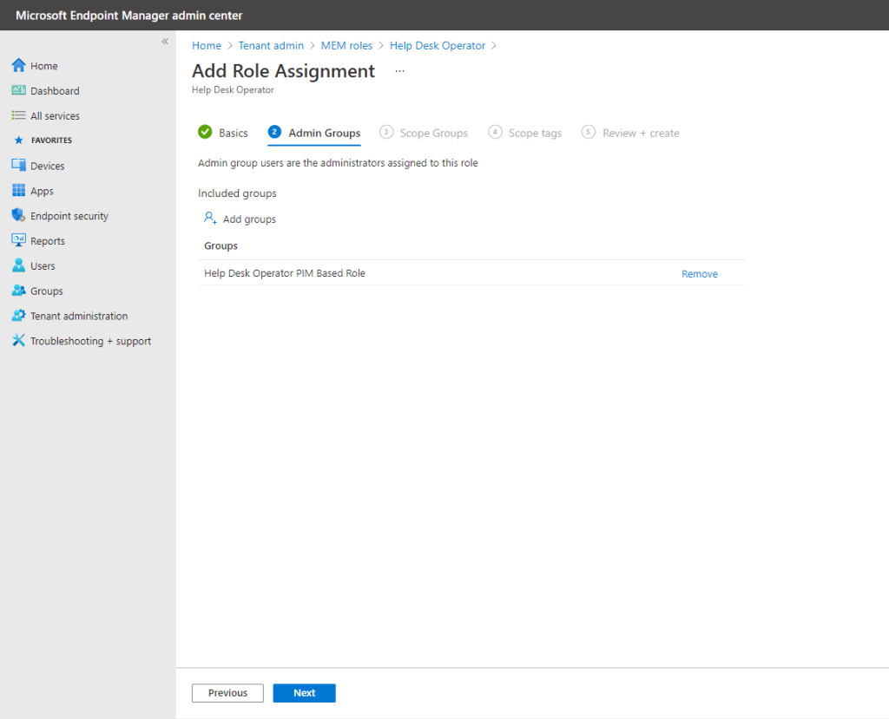Open the ellipsis menu beside Add Role Assignment
Image resolution: width=889 pixels, height=719 pixels.
coord(399,71)
